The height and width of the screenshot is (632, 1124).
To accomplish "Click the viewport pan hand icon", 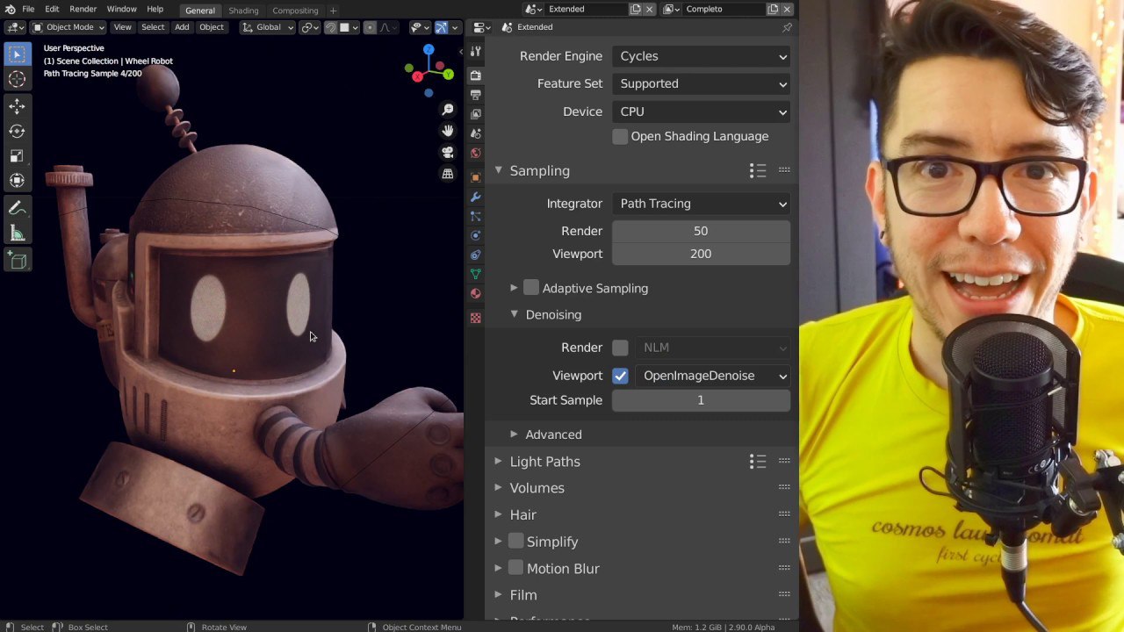I will point(448,131).
